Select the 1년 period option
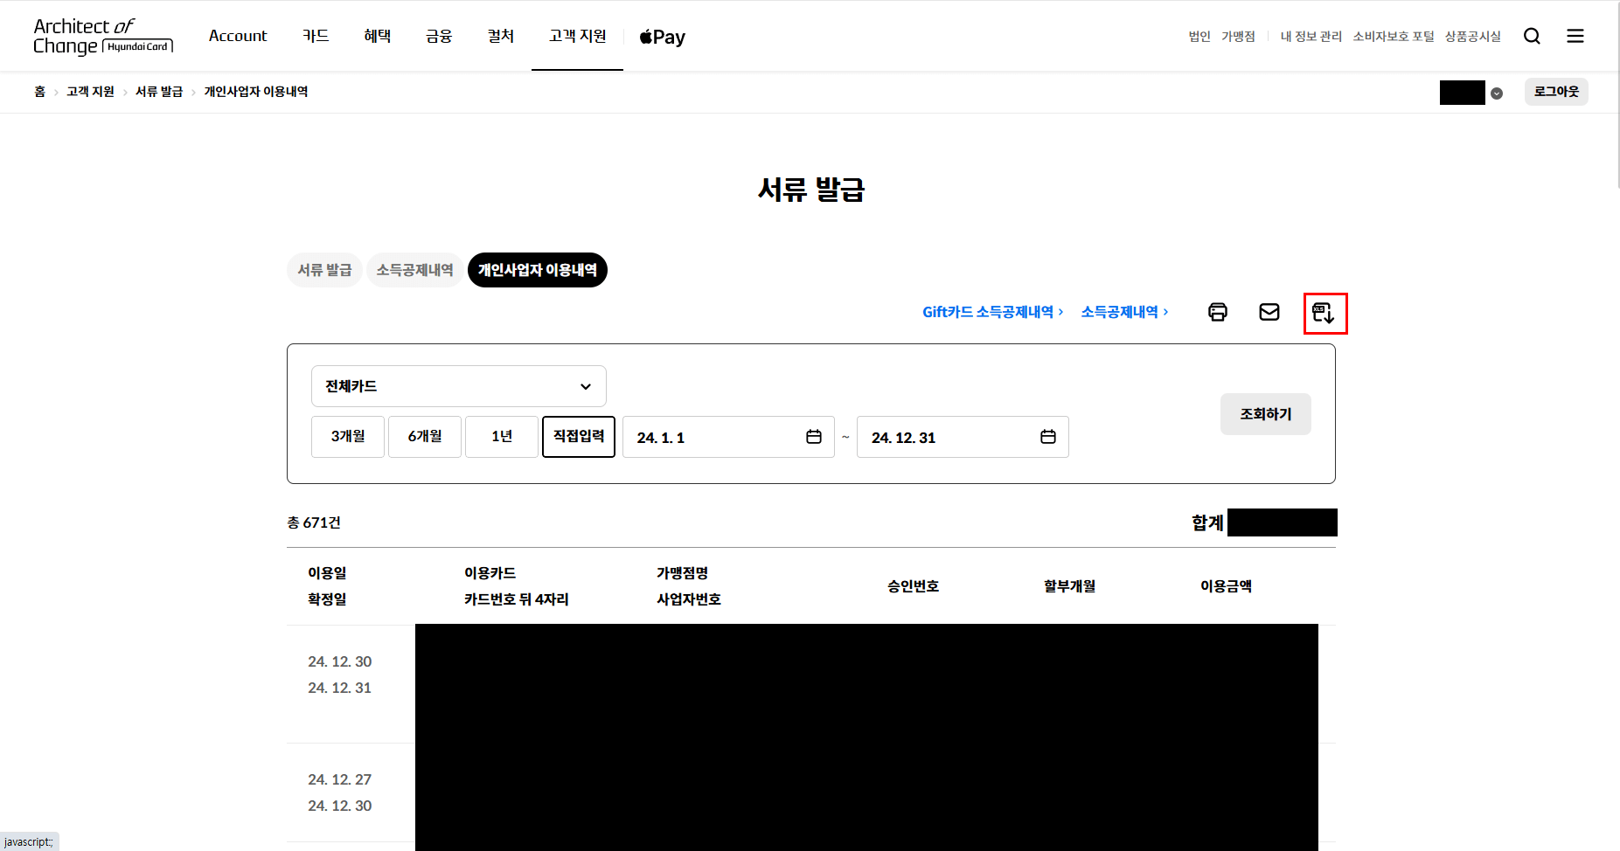 pyautogui.click(x=501, y=437)
